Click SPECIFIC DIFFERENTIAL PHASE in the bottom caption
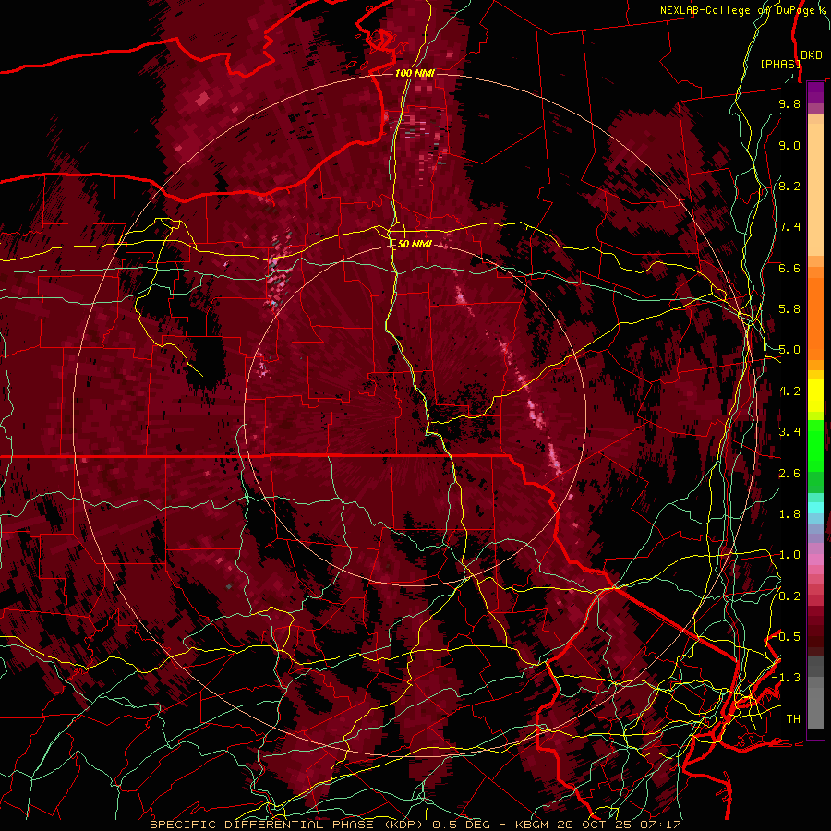 (x=263, y=825)
